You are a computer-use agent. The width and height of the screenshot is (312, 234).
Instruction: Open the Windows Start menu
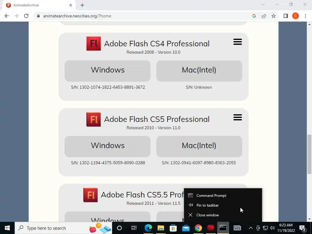click(7, 228)
